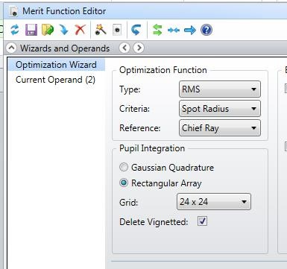Open the Criteria dropdown showing Spot Radius

220,109
